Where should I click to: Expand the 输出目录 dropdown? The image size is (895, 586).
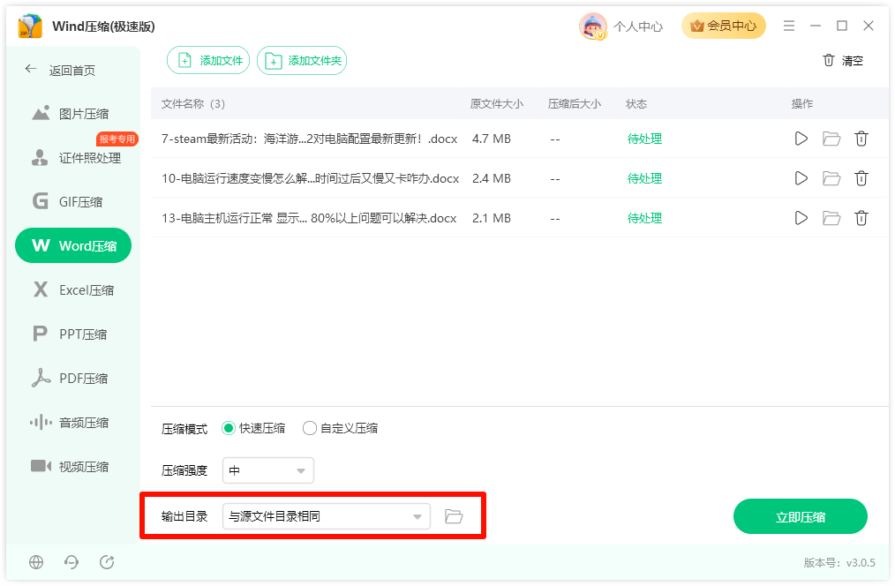click(x=326, y=516)
